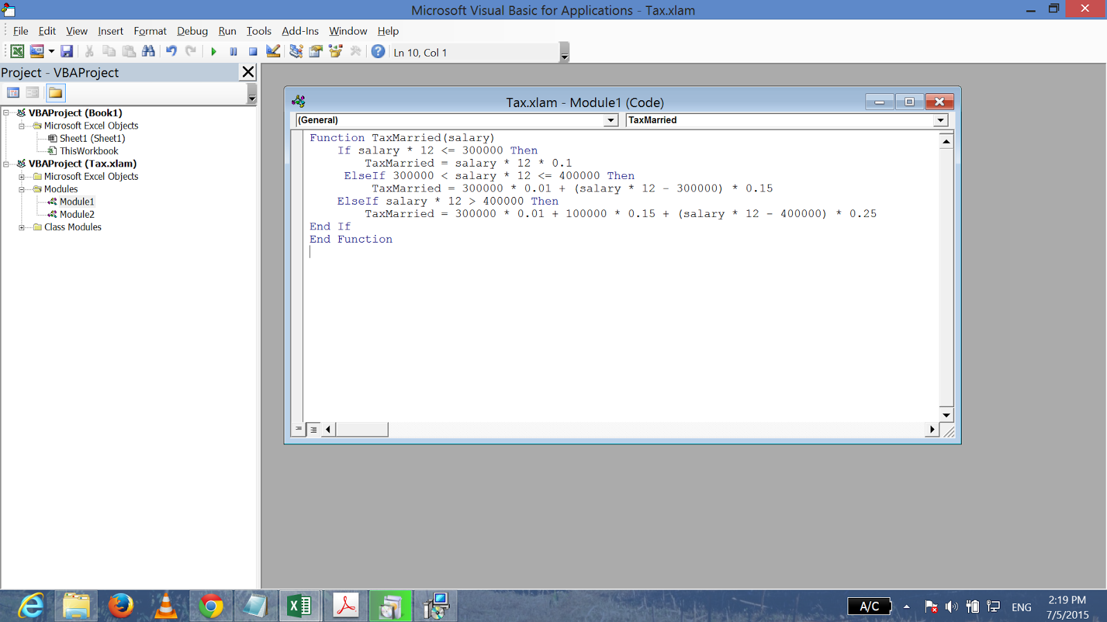Click the code window's scroll right arrow

pos(932,429)
